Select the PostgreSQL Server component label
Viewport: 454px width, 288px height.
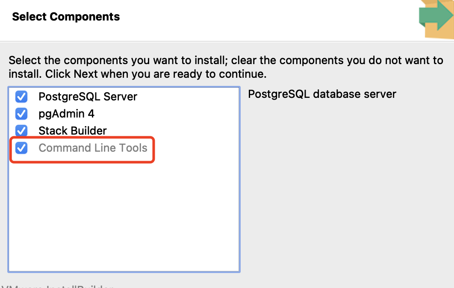pos(88,97)
